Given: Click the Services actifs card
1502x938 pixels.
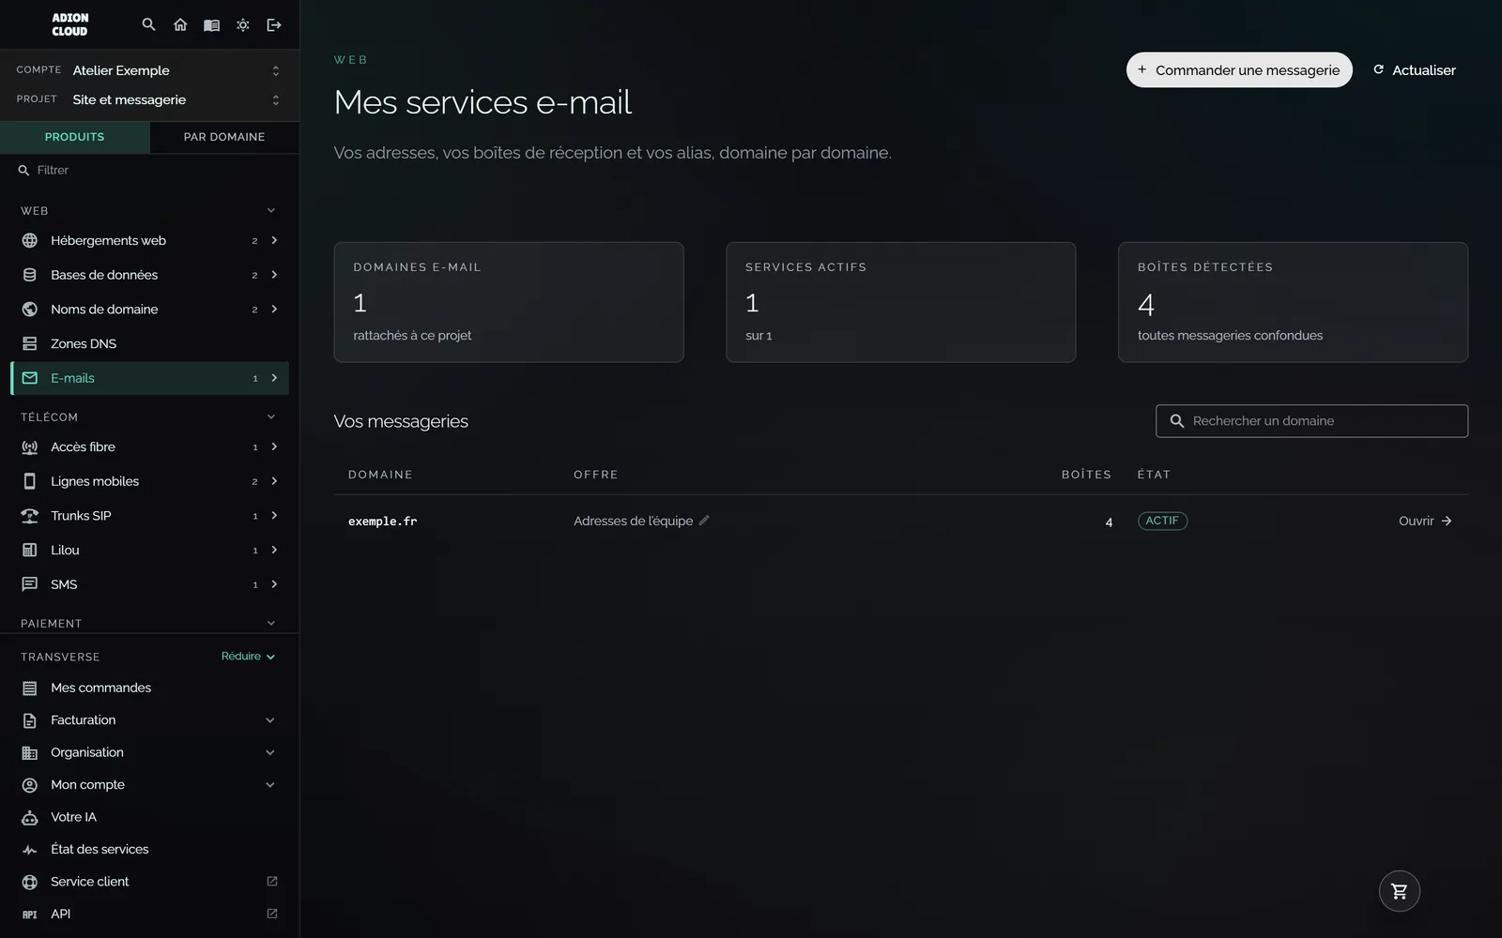Looking at the screenshot, I should click(x=901, y=302).
